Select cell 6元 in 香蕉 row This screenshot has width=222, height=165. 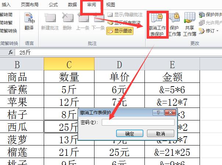[x=119, y=89]
